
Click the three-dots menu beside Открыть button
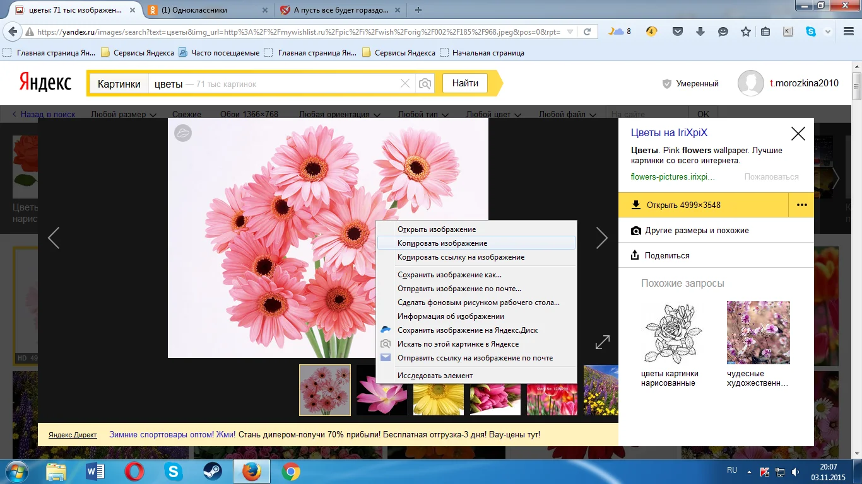point(801,205)
